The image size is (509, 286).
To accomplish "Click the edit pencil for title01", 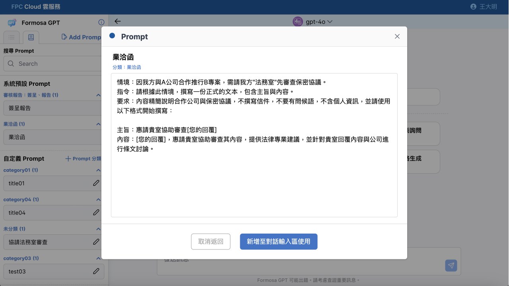I will coord(96,183).
